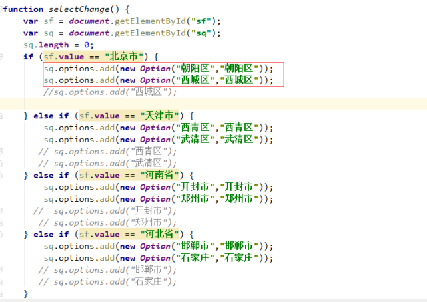427x302 pixels.
Task: Click the commented line adding "武清区"
Action: pyautogui.click(x=107, y=164)
